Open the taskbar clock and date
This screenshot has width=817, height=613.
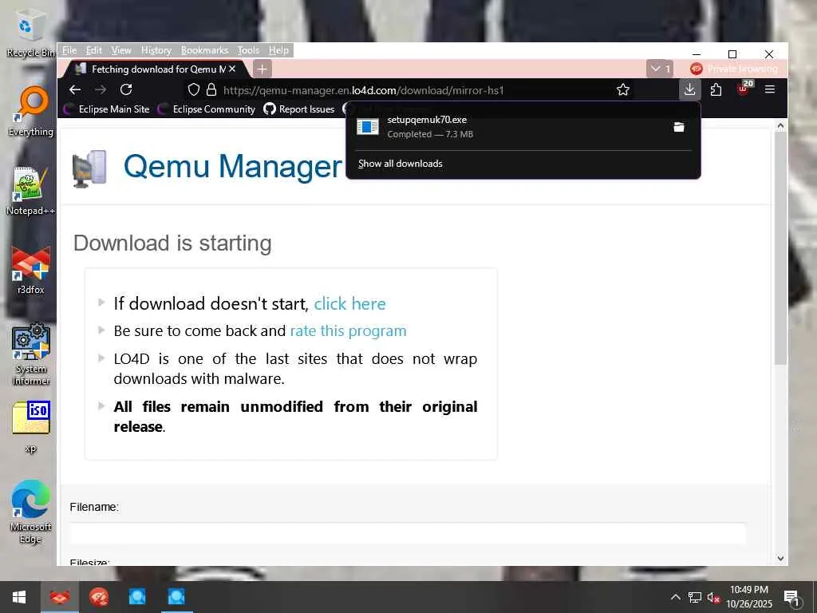749,597
